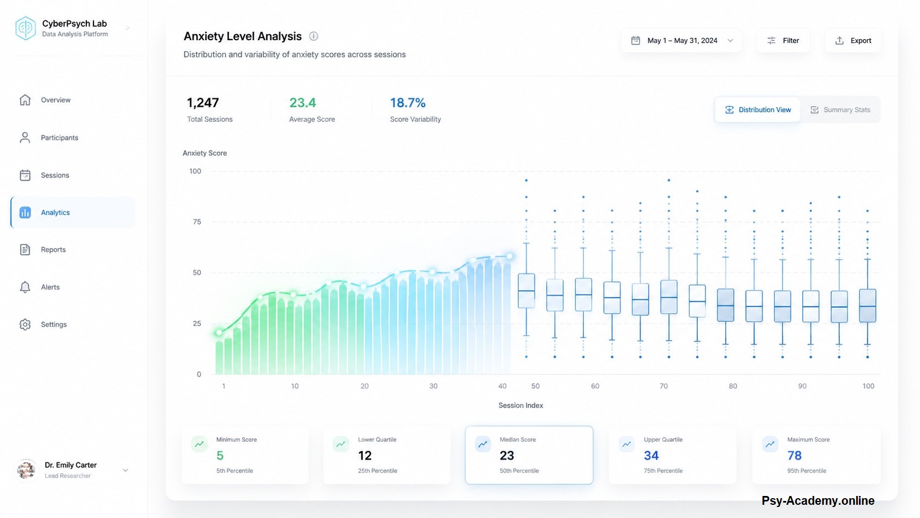Viewport: 920px width, 518px height.
Task: Switch to the Distribution View toggle
Action: pos(758,110)
